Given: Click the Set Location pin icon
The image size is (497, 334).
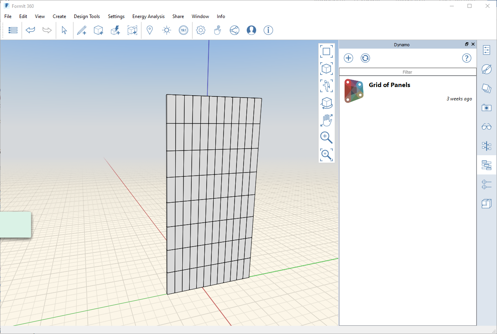Looking at the screenshot, I should pos(149,30).
